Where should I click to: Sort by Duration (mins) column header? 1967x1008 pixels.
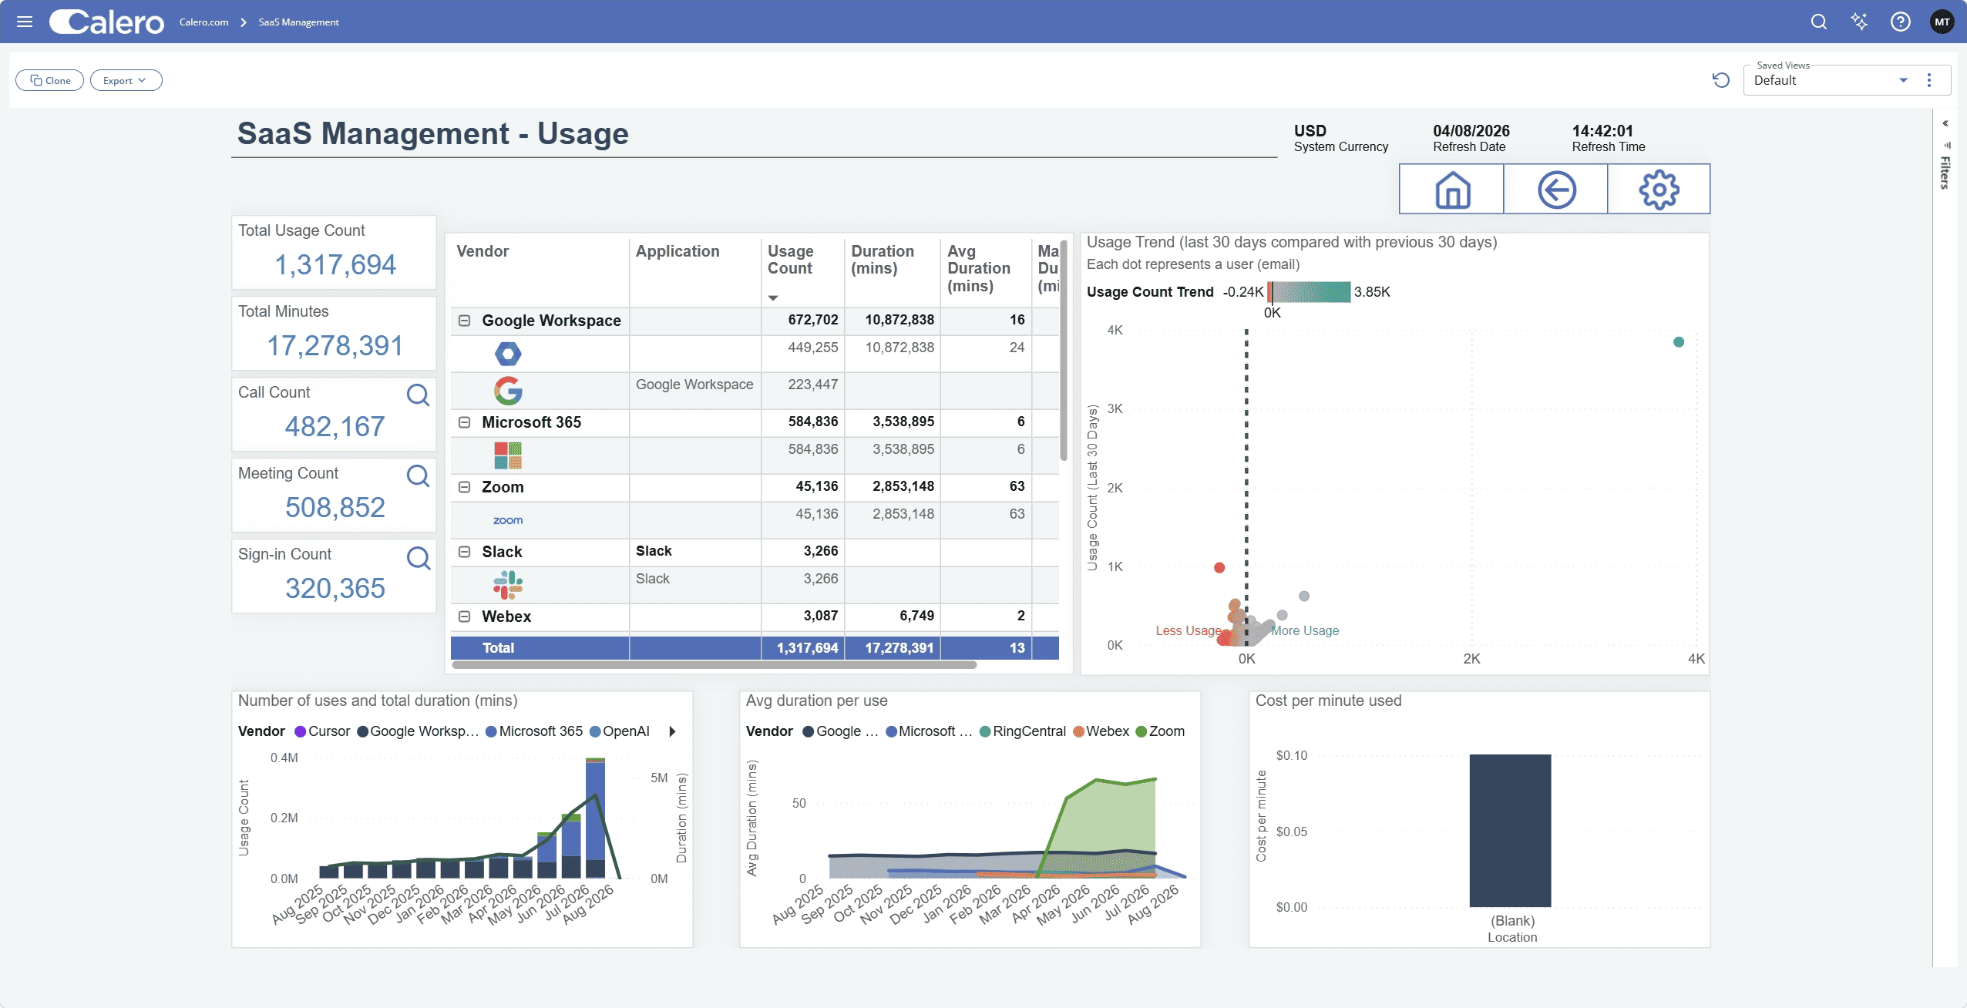883,260
